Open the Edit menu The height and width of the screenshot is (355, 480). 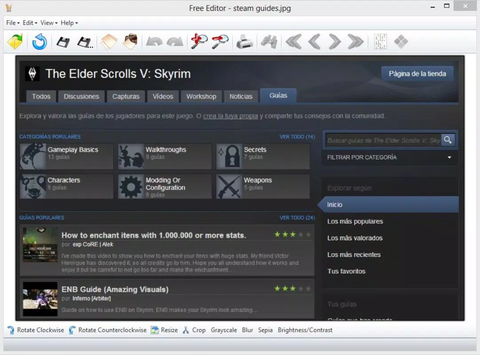(30, 23)
